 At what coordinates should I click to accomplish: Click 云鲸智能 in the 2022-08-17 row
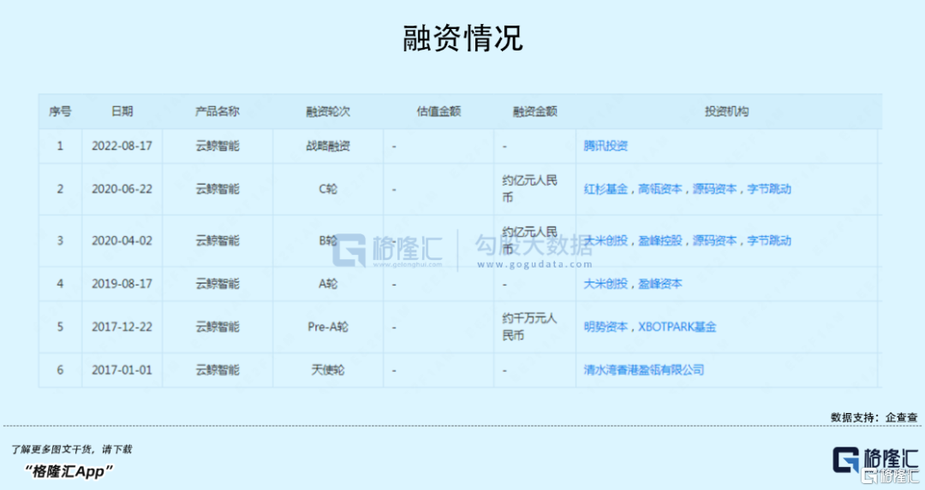pos(217,146)
